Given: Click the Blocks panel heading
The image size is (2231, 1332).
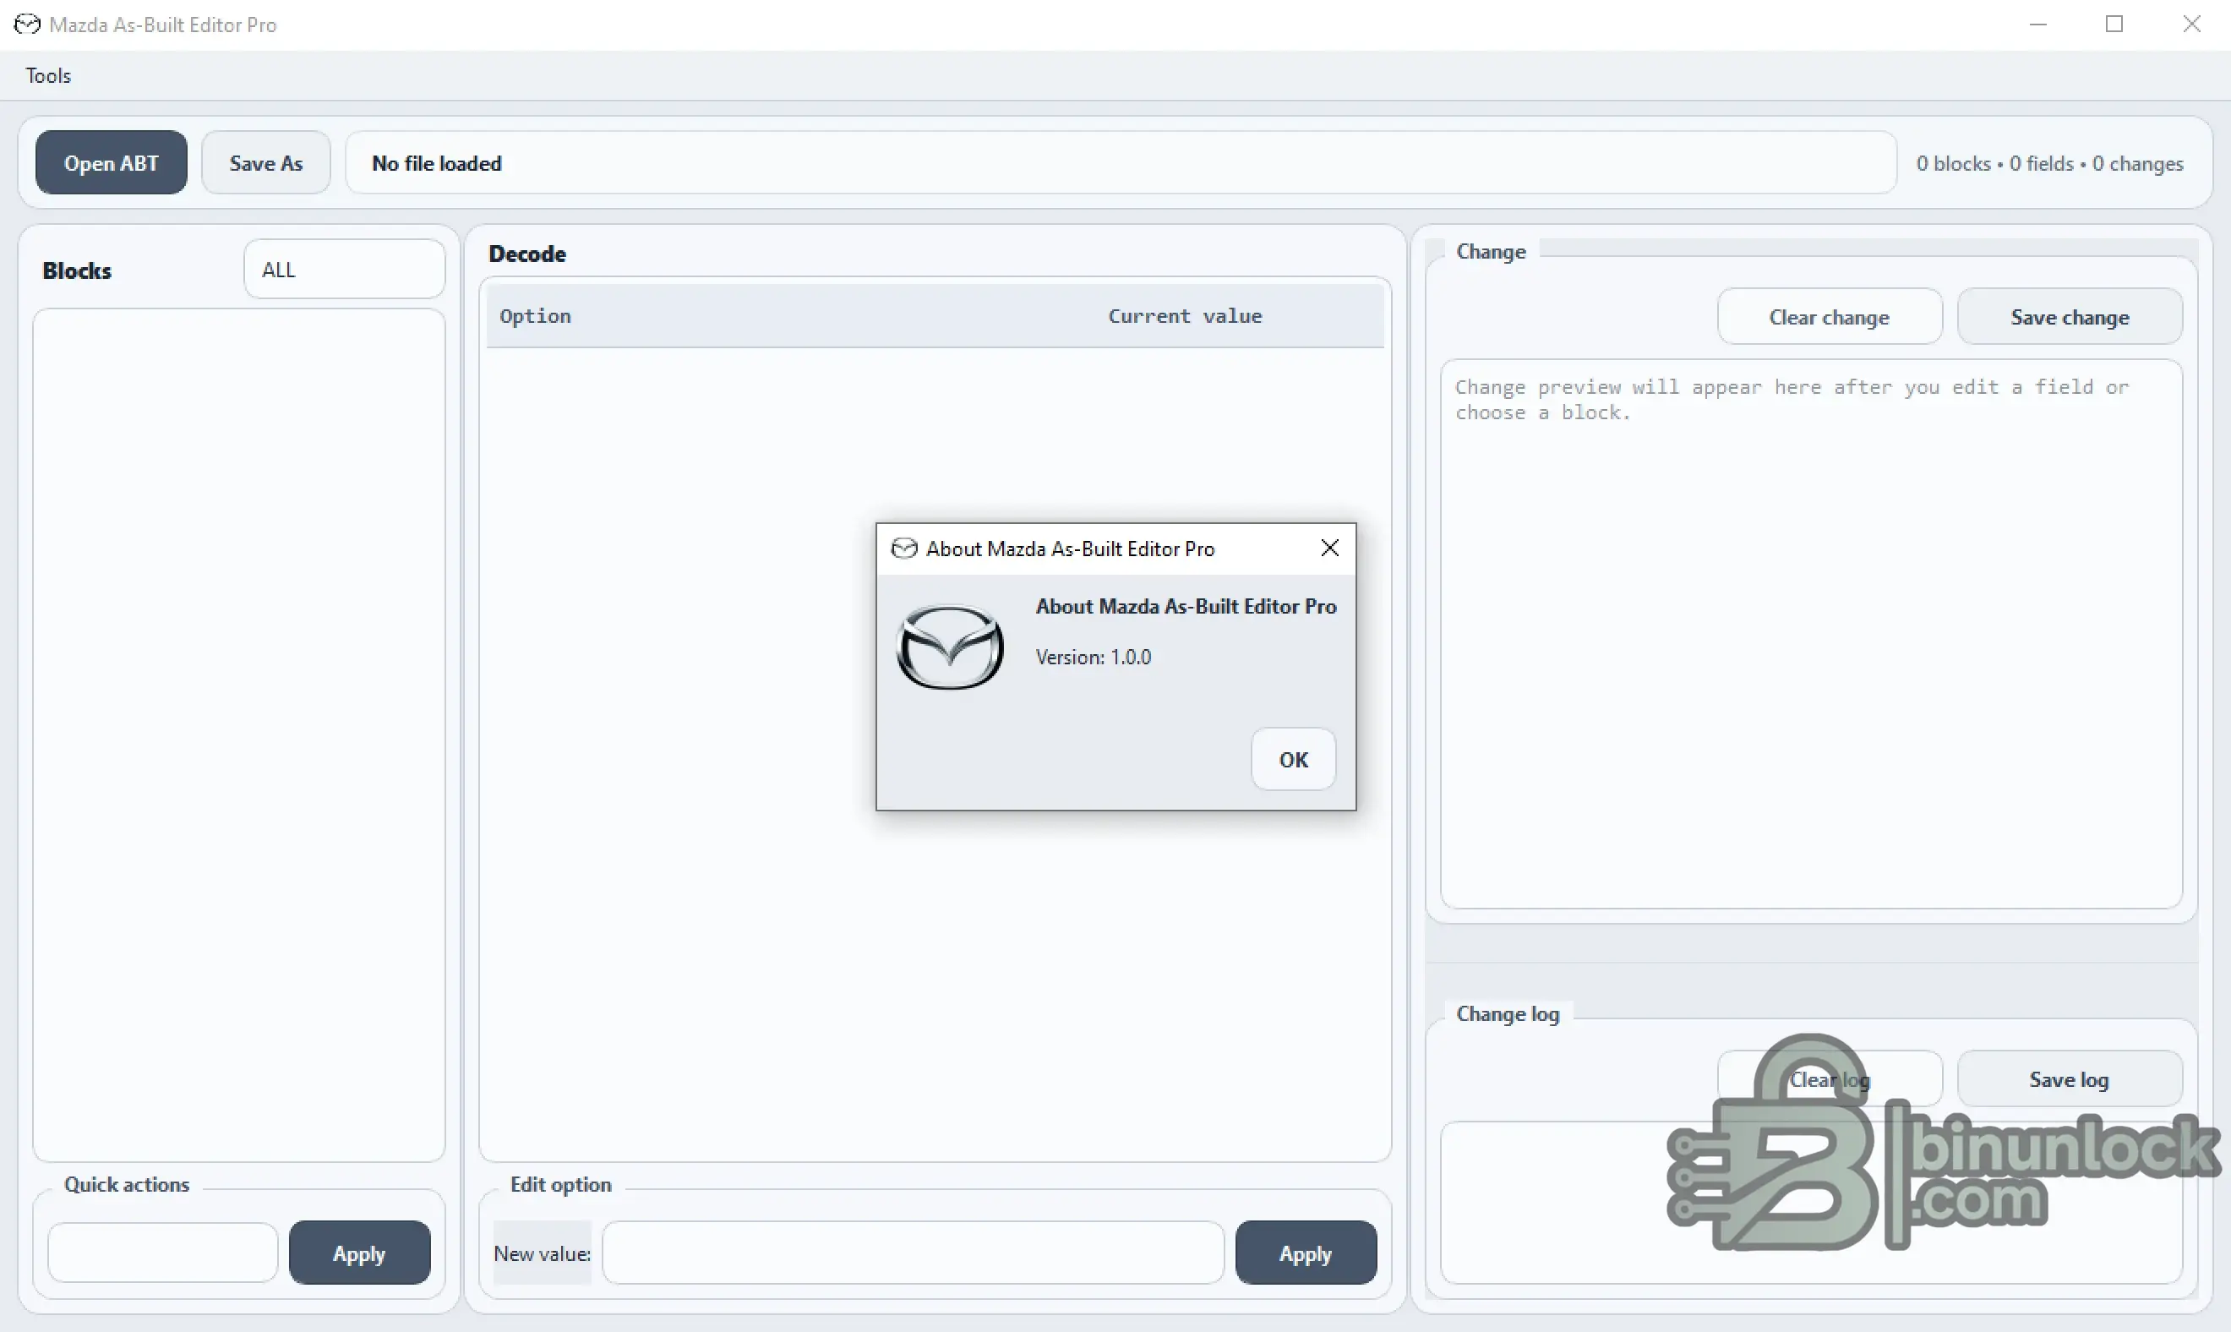Looking at the screenshot, I should (77, 271).
